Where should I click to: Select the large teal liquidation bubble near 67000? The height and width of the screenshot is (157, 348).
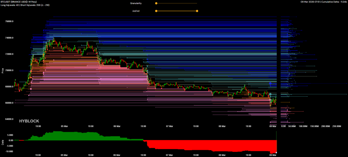(x=270, y=94)
